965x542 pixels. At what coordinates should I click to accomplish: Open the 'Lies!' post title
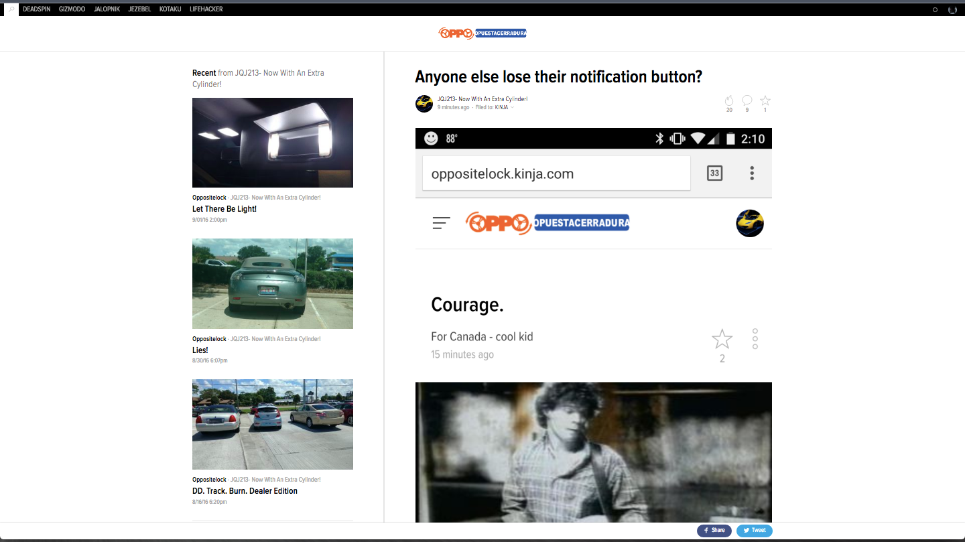(200, 350)
